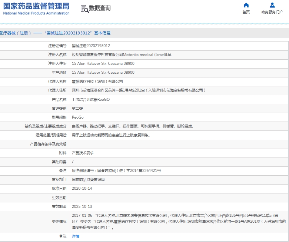Click product name 上肢综合训练器ReoGO
Viewport: 289px width, 242px height.
[91, 100]
